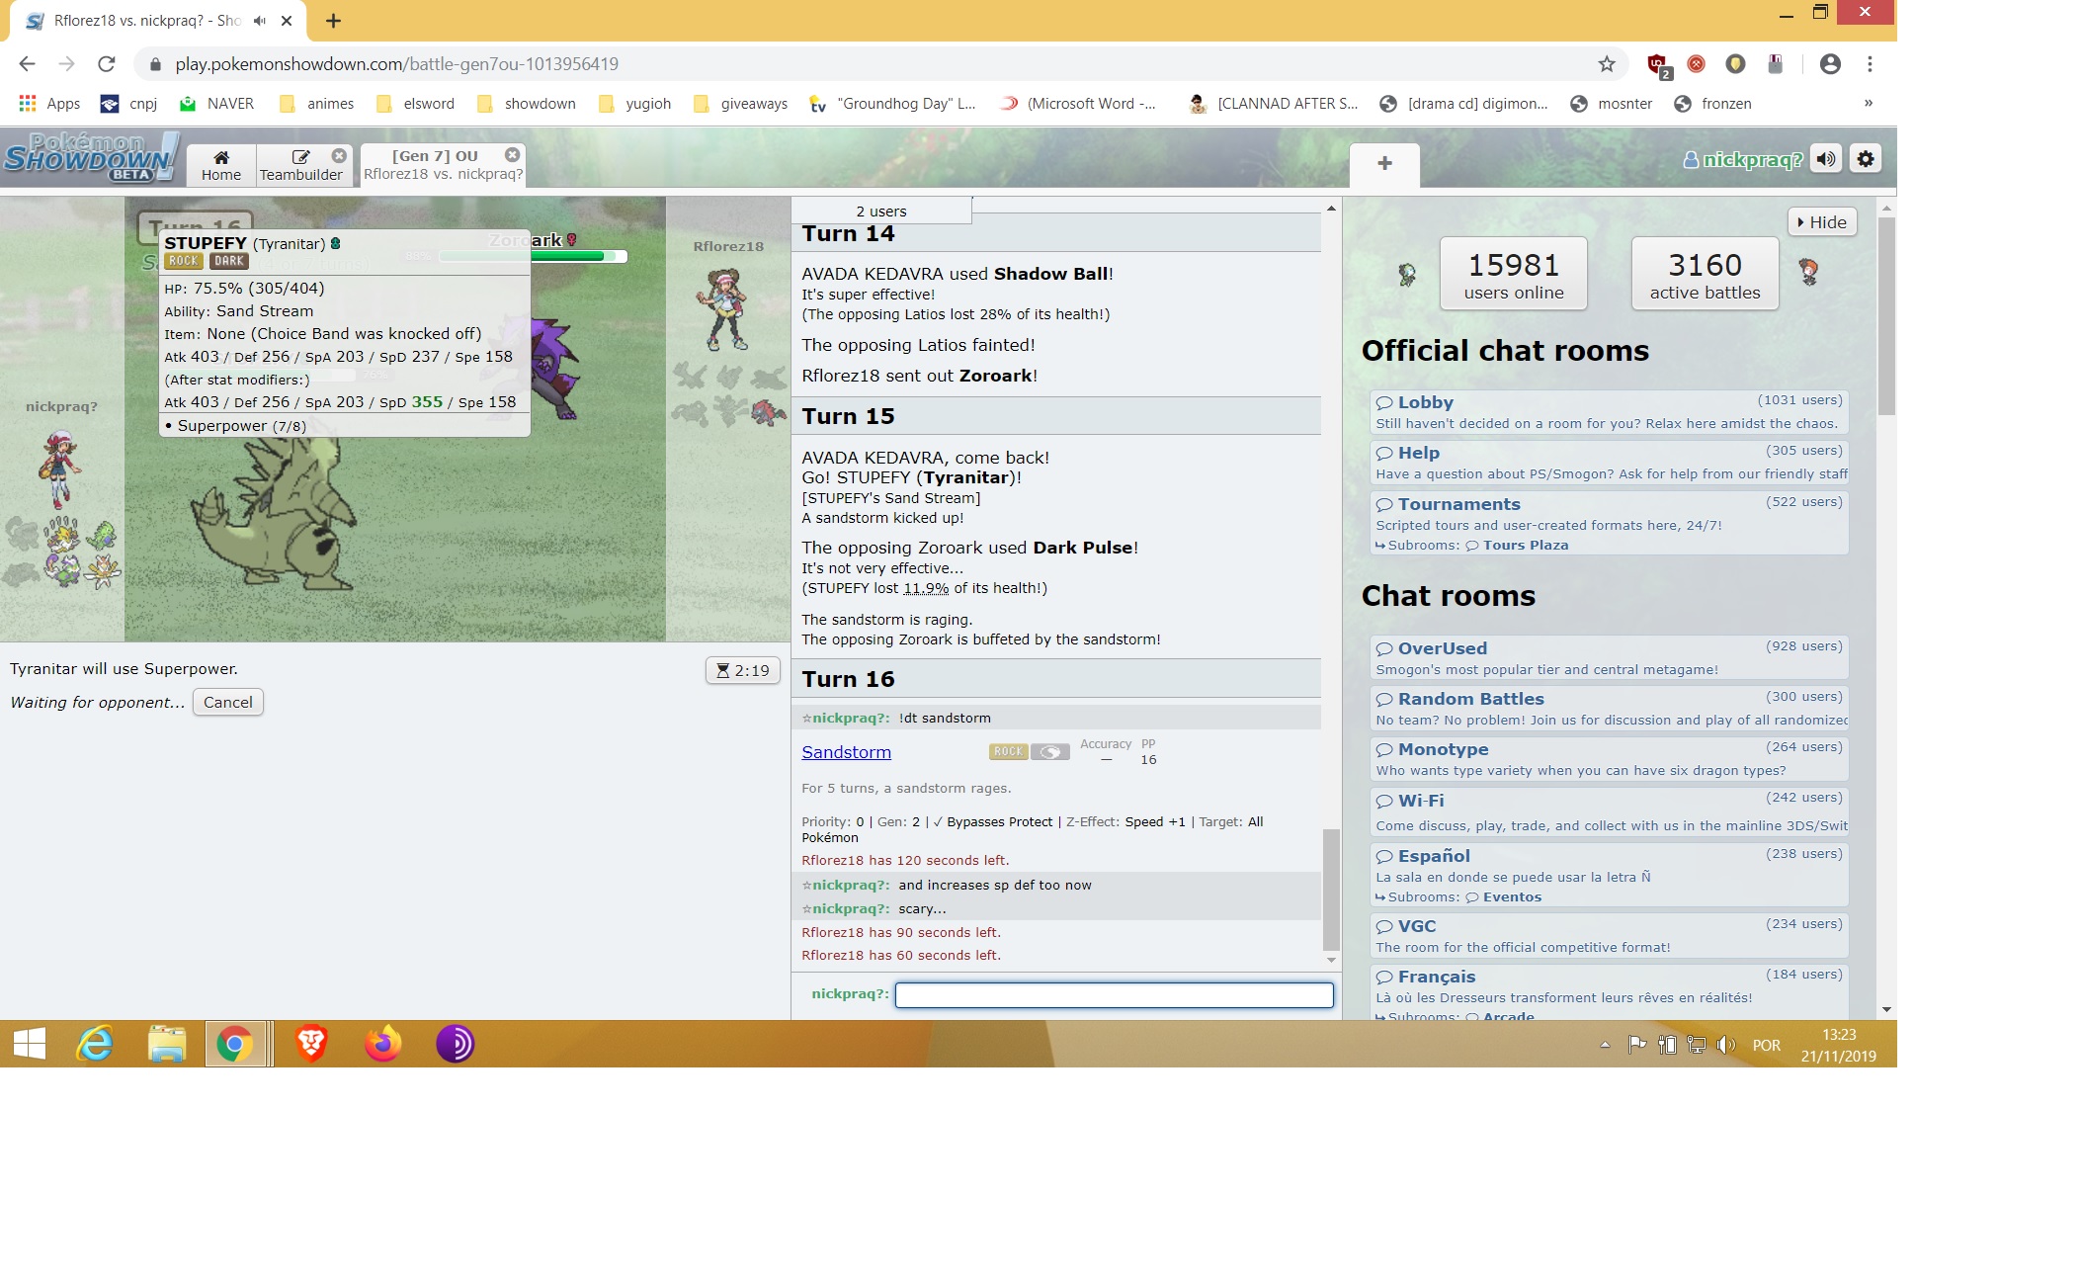Switch to the Teambuilder tab
The width and height of the screenshot is (2081, 1277).
coord(300,165)
